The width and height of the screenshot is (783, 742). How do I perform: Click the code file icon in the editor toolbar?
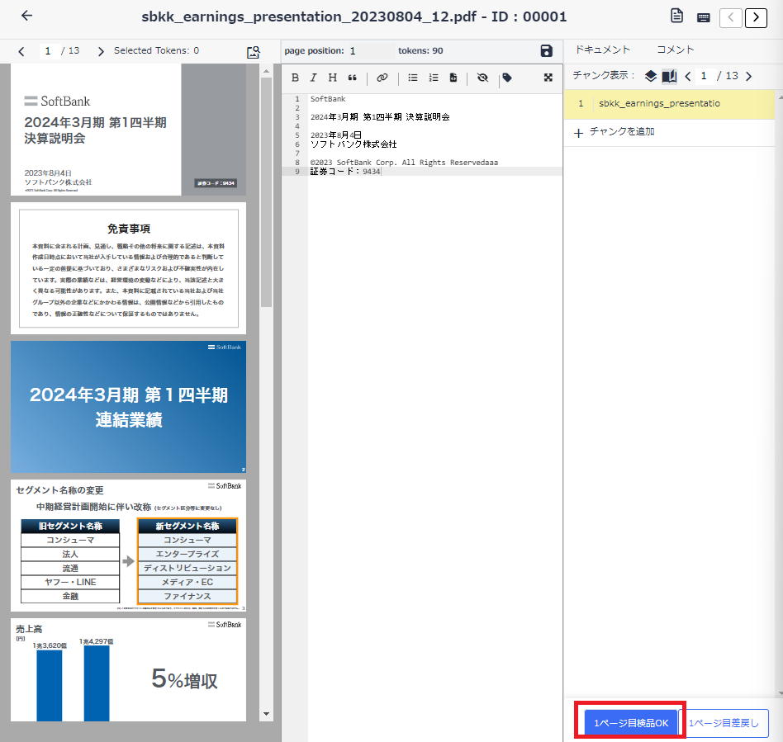[453, 78]
